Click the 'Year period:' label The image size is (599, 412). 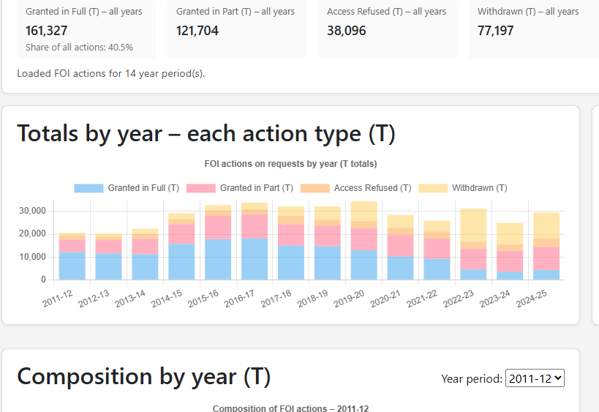[x=472, y=379]
